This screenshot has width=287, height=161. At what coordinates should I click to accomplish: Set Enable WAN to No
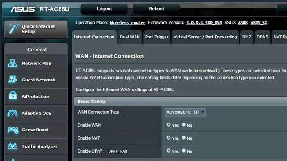pyautogui.click(x=183, y=125)
